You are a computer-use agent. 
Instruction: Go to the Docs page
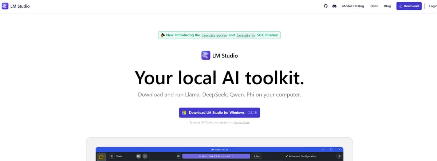374,6
